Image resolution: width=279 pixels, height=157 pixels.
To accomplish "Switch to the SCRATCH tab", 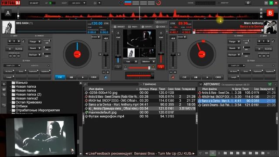I will 146,27.
